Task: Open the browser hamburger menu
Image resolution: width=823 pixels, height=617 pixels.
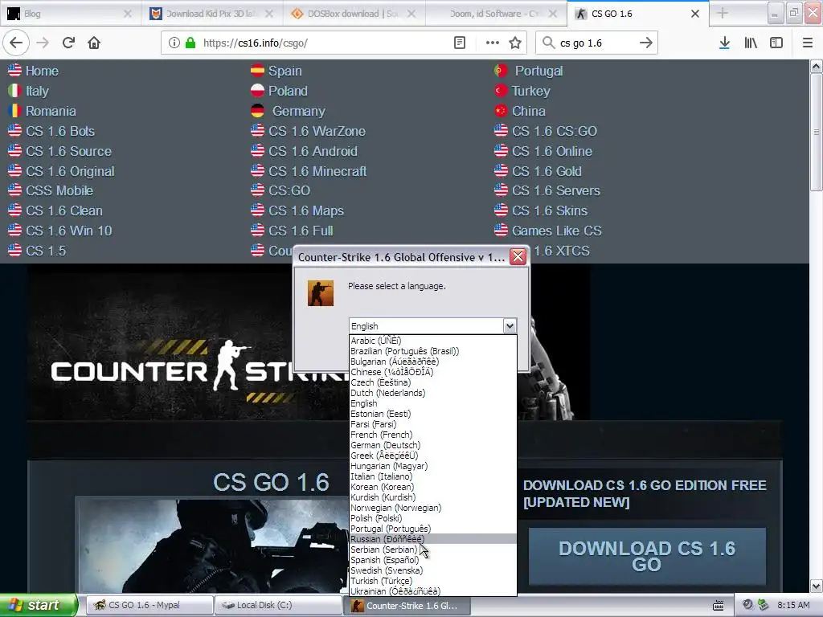Action: (x=807, y=43)
